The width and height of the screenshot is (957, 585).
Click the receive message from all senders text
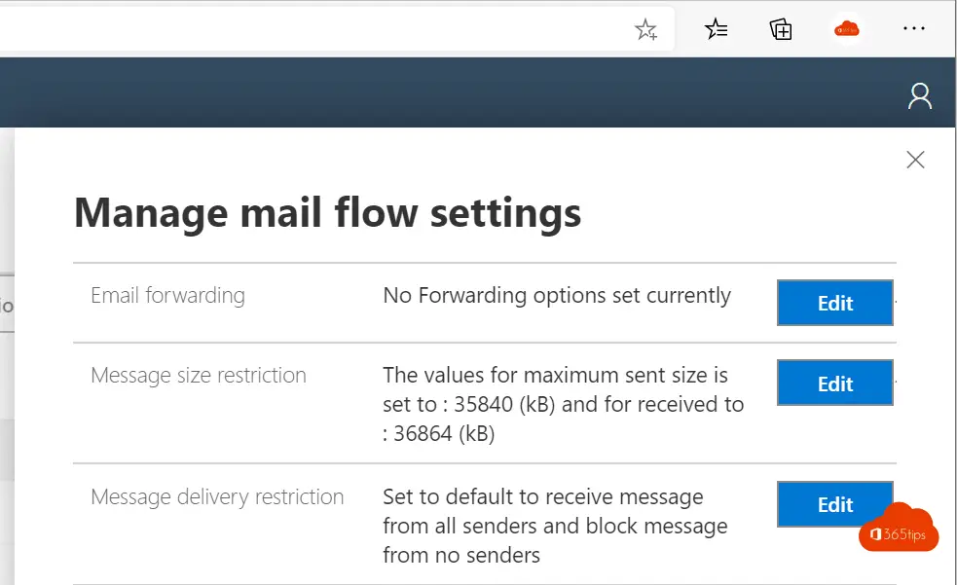(x=555, y=526)
